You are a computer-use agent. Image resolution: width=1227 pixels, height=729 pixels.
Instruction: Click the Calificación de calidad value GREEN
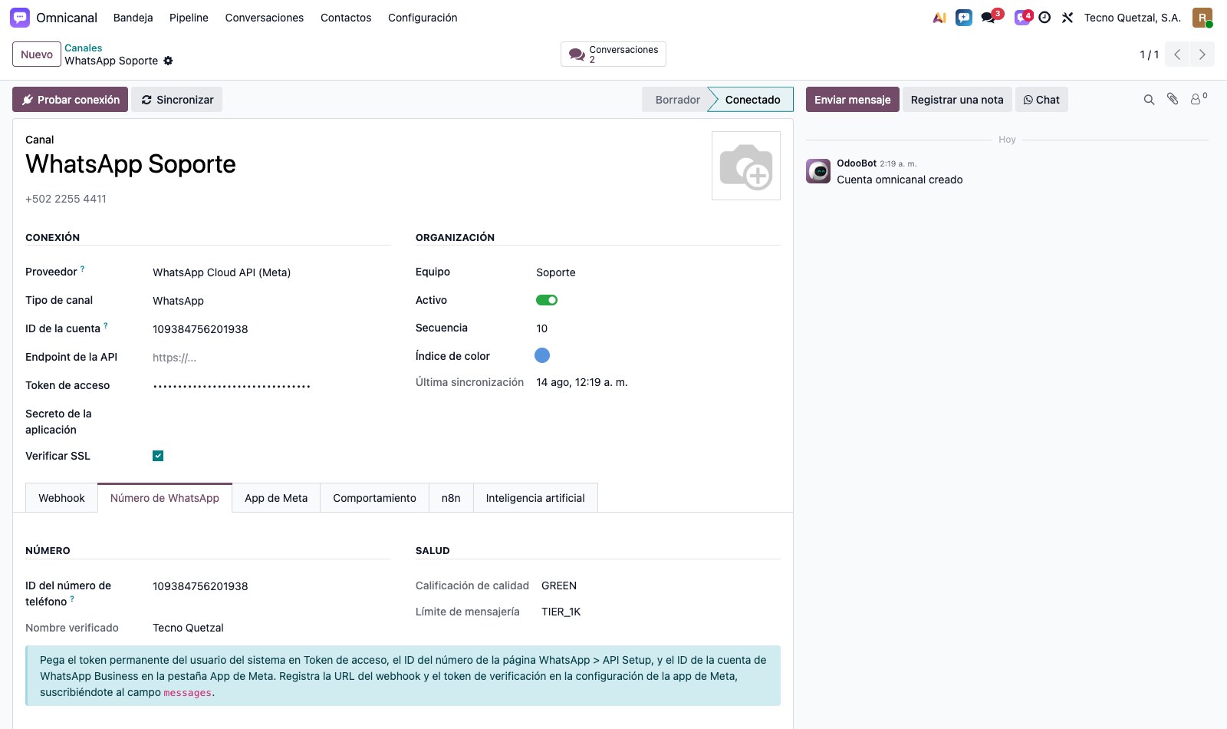pos(559,586)
